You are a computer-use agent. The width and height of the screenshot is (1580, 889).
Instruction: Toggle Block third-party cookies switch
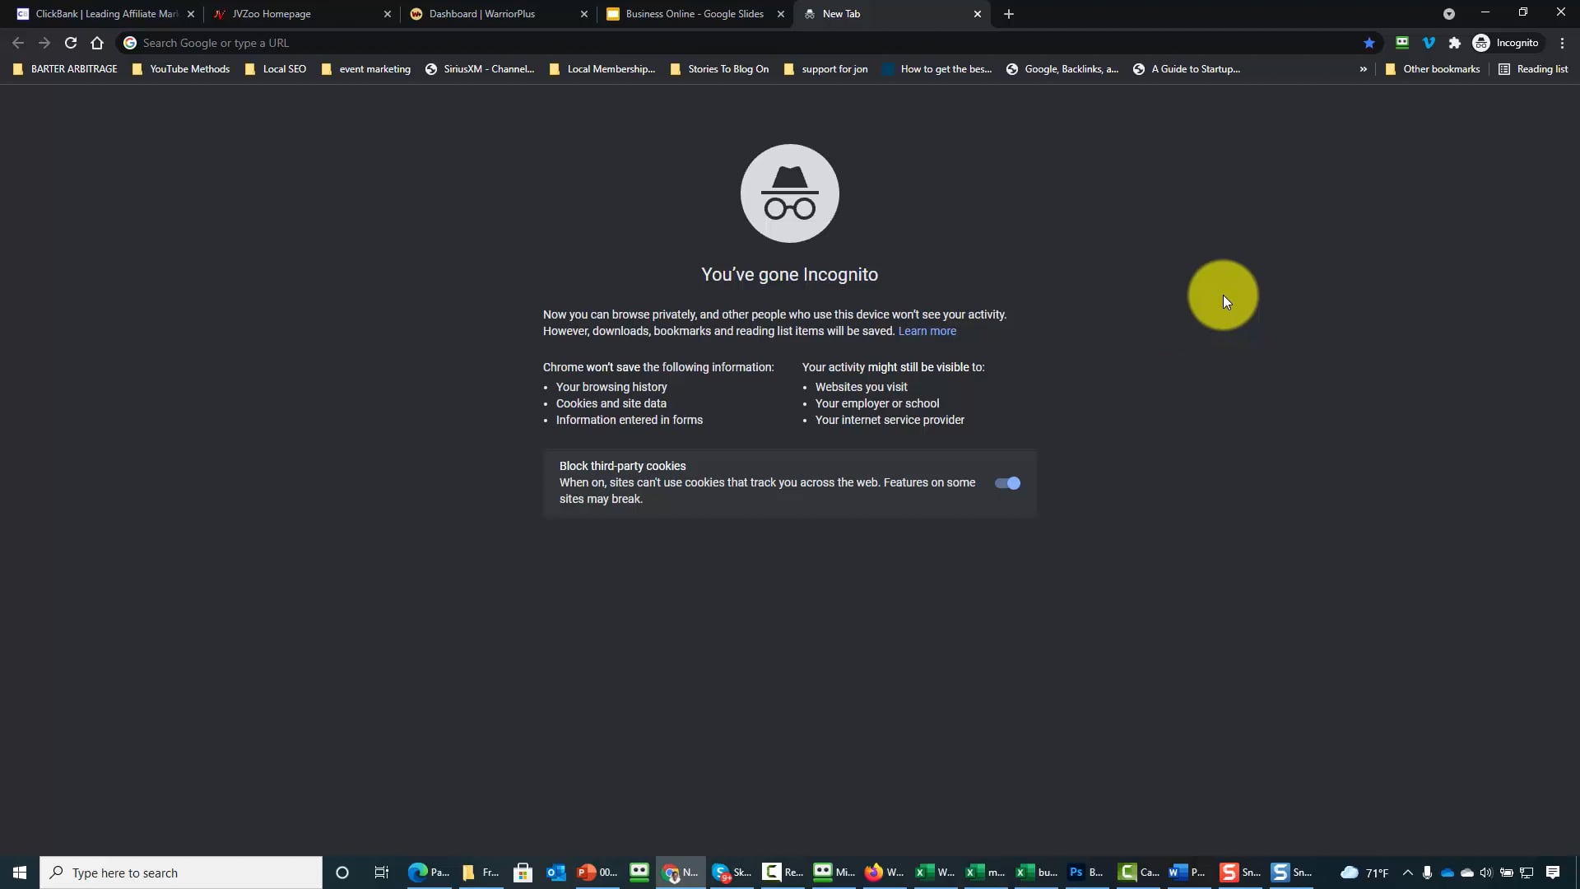pyautogui.click(x=1007, y=483)
